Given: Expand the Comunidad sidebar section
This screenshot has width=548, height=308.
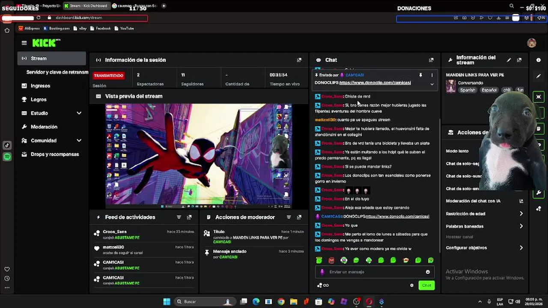Looking at the screenshot, I should pos(79,140).
